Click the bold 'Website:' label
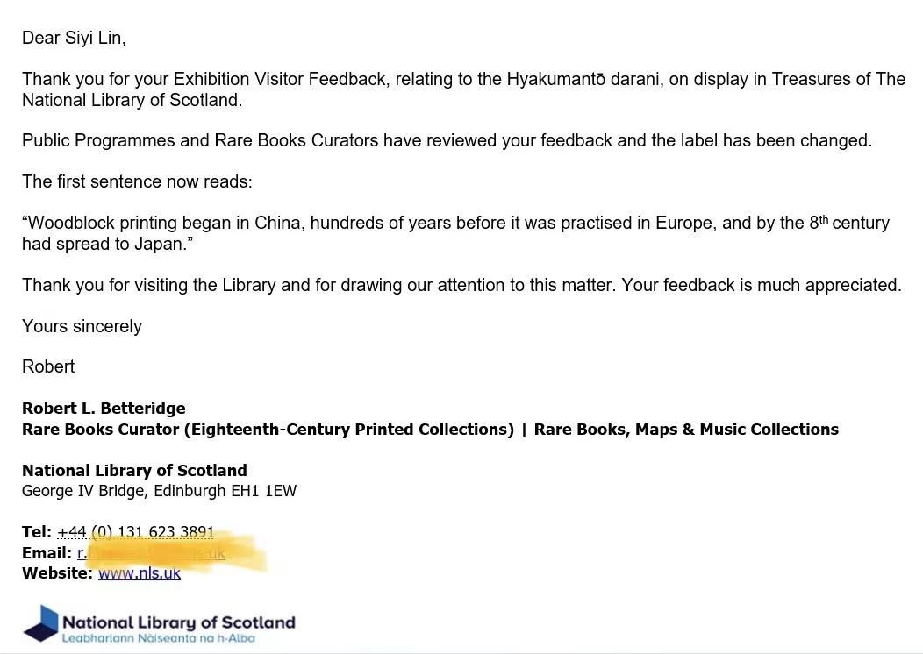The image size is (923, 654). tap(57, 573)
